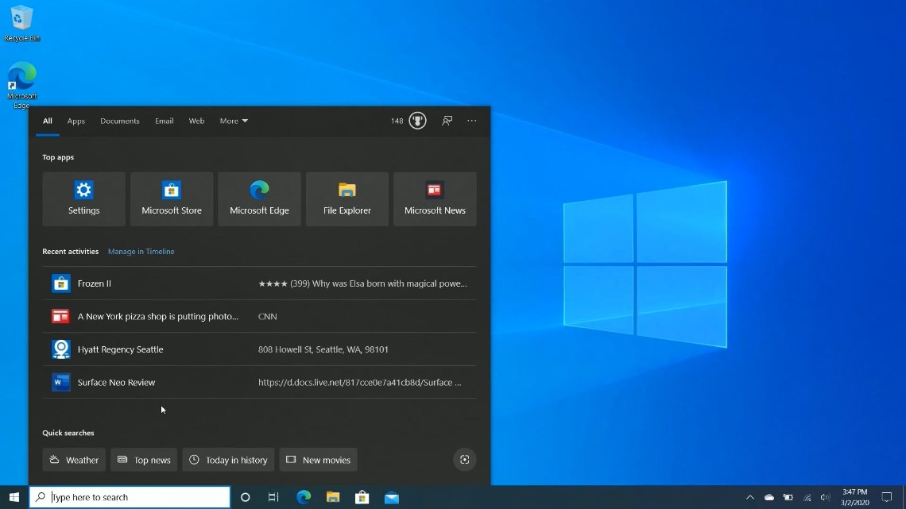Click the Today in history button
Image resolution: width=906 pixels, height=509 pixels.
coord(228,460)
